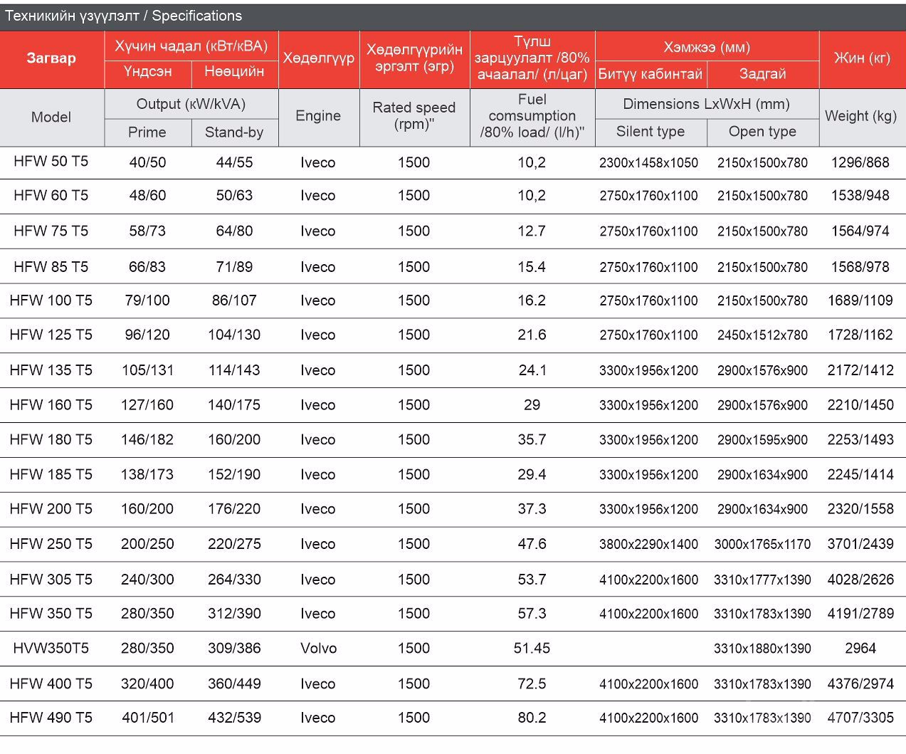Select the weight value 2964
The height and width of the screenshot is (754, 906).
[860, 649]
